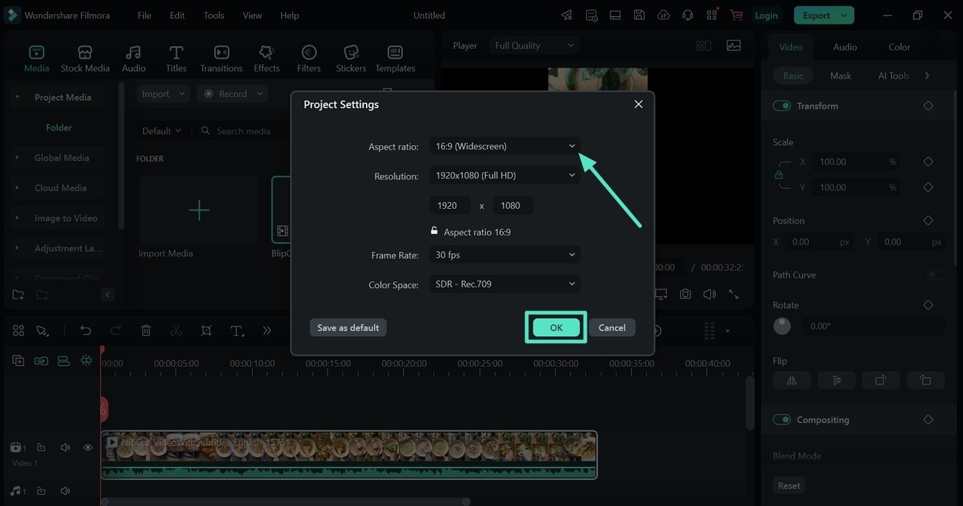Open the Import dropdown
963x506 pixels.
(x=163, y=94)
